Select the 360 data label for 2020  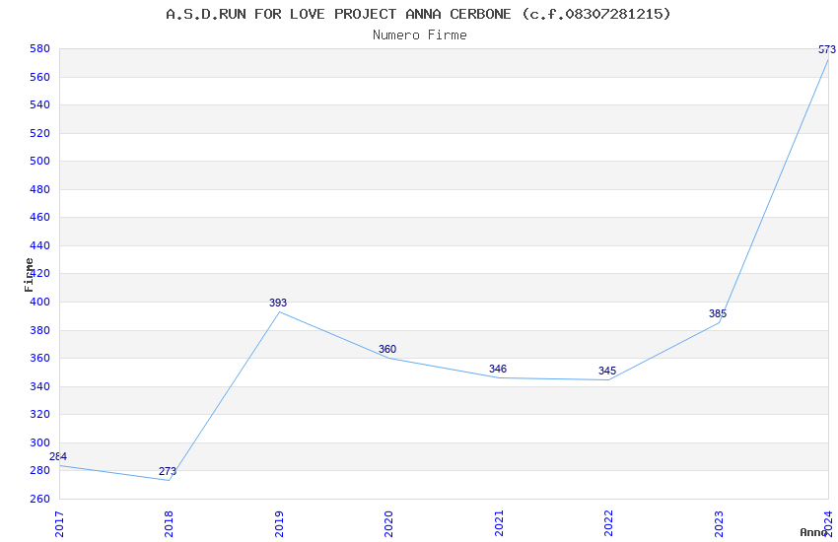[387, 349]
